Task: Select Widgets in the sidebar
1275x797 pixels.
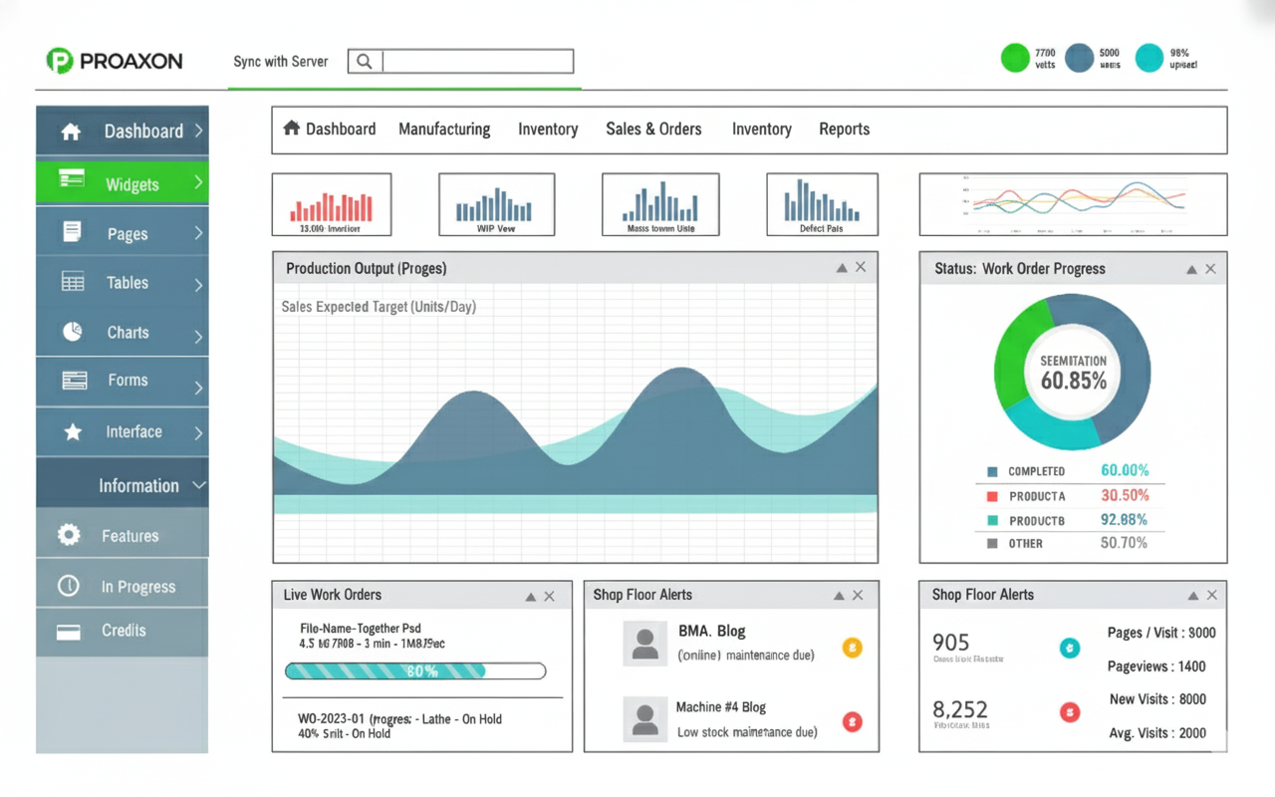Action: [x=131, y=184]
